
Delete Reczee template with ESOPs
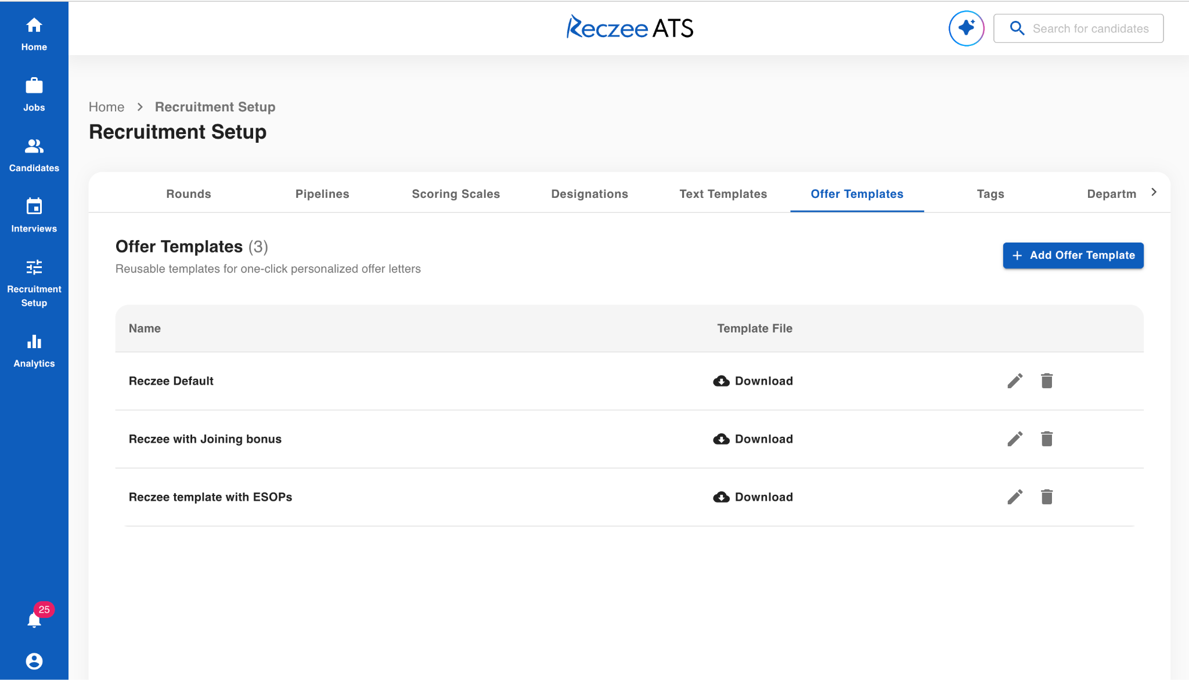(1047, 497)
